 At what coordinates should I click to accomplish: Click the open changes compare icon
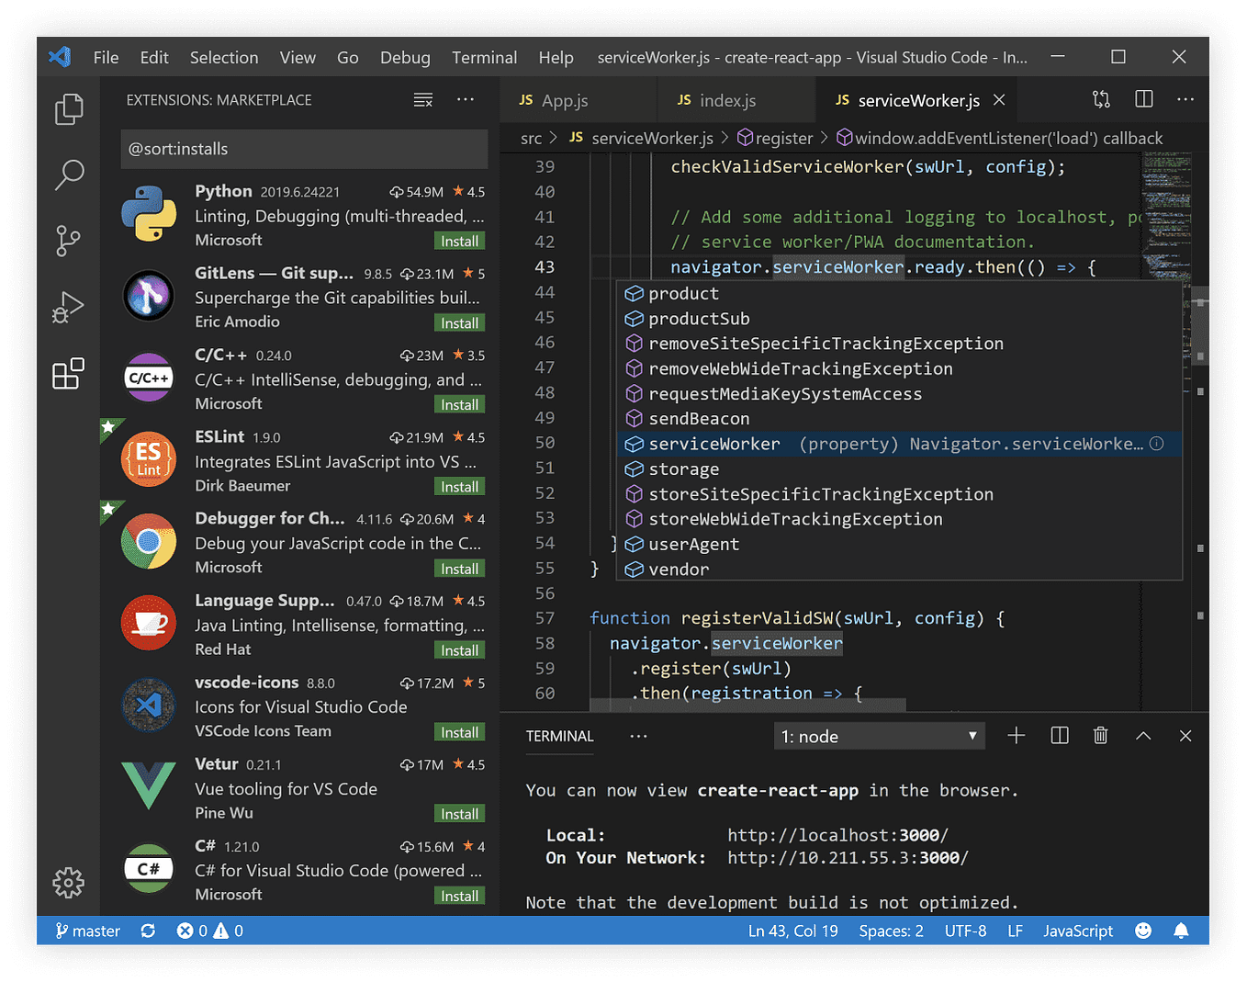(x=1101, y=99)
